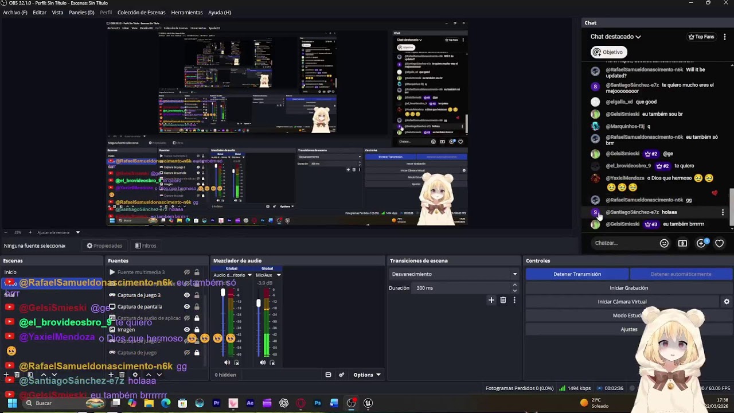
Task: Hide the Captura de pantalla source
Action: tap(186, 307)
